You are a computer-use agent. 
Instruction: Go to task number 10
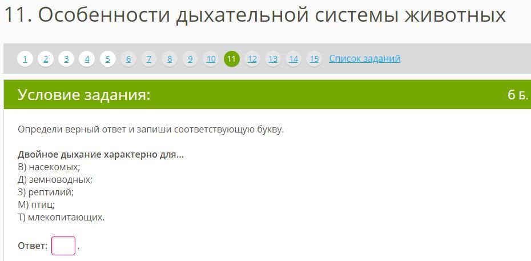[x=211, y=59]
